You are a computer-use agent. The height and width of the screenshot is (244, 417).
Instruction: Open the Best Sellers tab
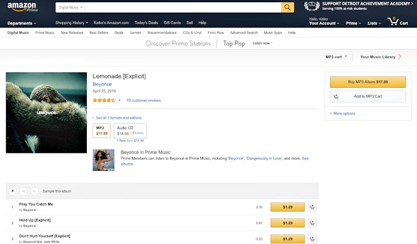pyautogui.click(x=99, y=32)
